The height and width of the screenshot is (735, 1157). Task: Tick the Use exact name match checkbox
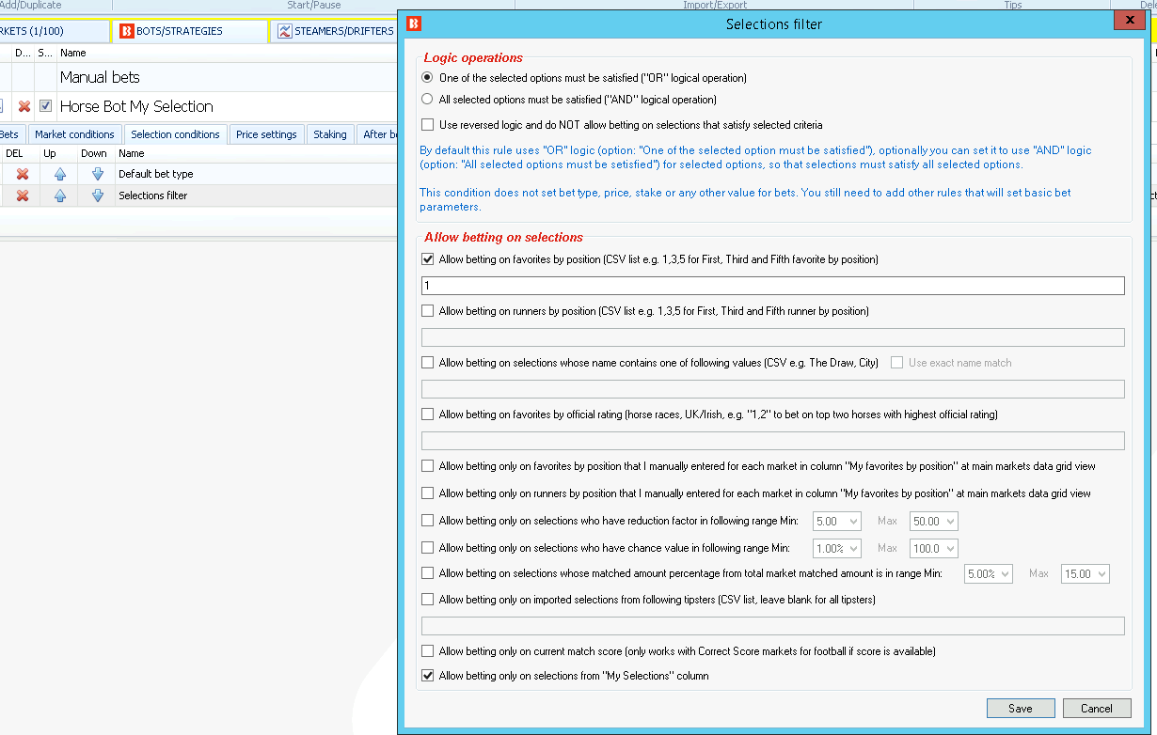point(897,362)
